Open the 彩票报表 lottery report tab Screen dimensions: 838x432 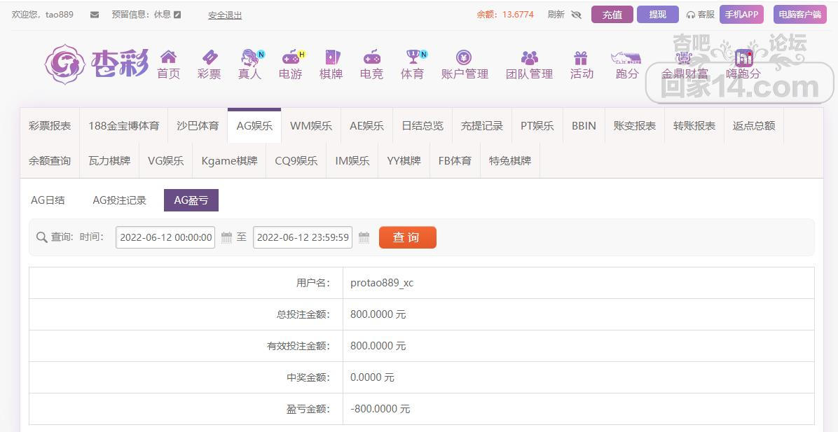click(50, 126)
